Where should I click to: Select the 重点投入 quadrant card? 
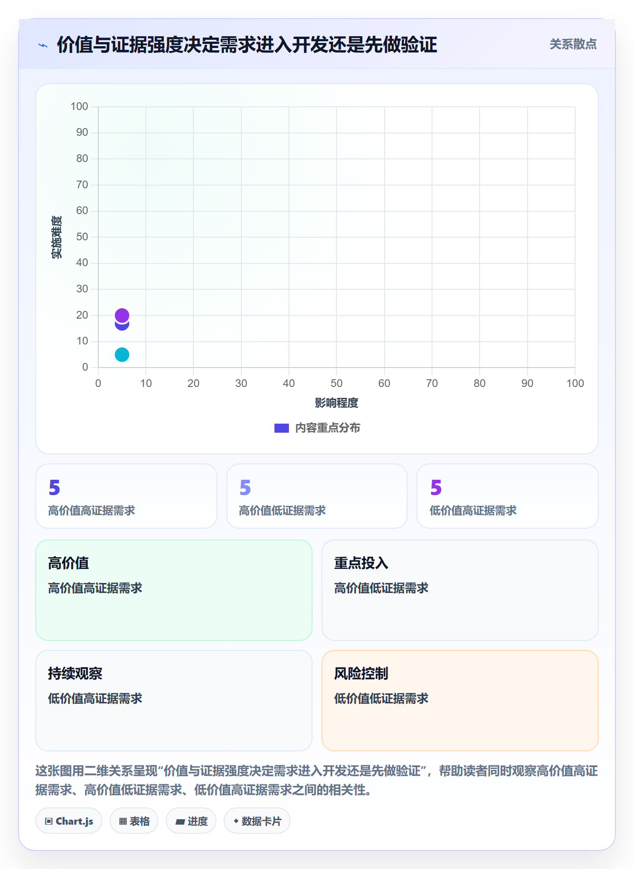coord(460,590)
